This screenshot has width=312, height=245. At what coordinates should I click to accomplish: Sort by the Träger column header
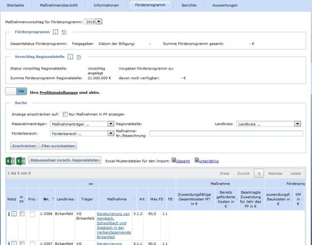87,199
